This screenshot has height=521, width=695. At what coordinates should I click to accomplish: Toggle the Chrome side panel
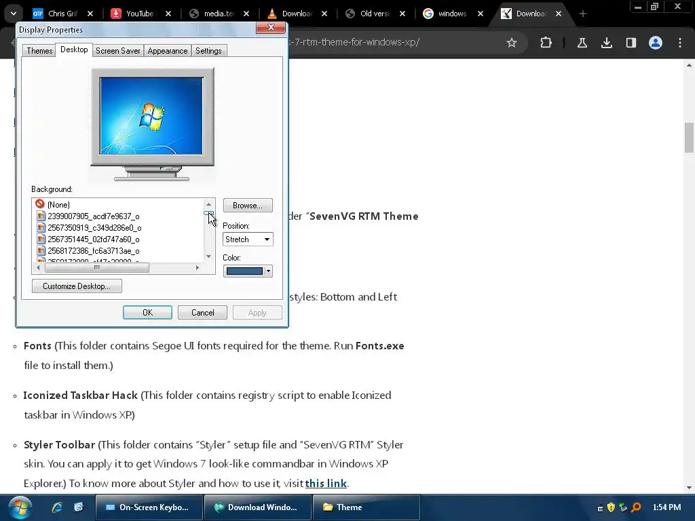point(631,43)
